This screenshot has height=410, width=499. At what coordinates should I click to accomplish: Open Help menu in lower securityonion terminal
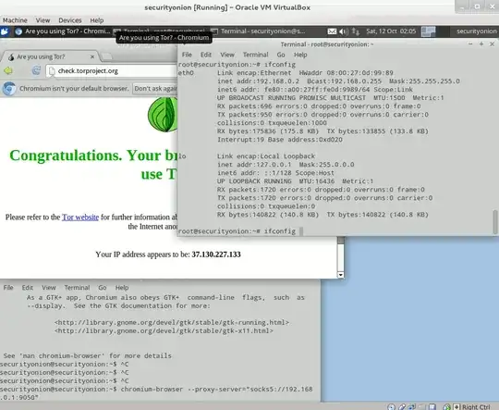point(122,288)
